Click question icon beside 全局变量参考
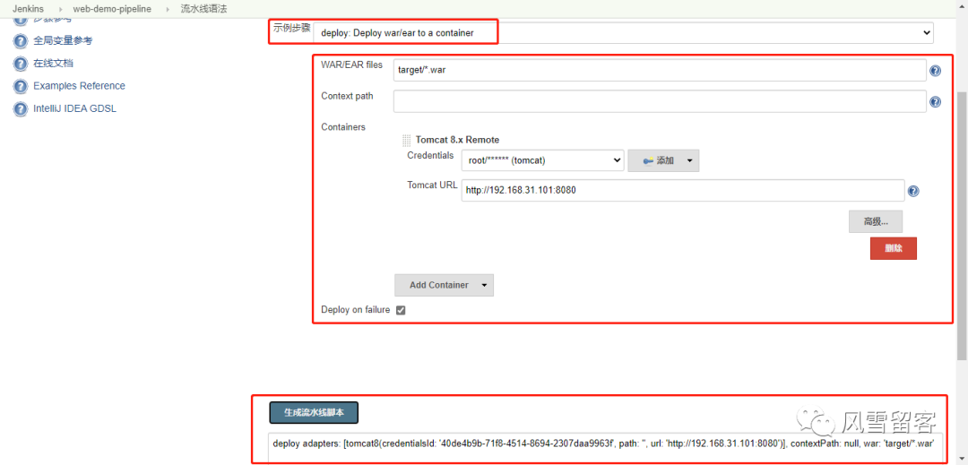This screenshot has height=465, width=968. 21,41
